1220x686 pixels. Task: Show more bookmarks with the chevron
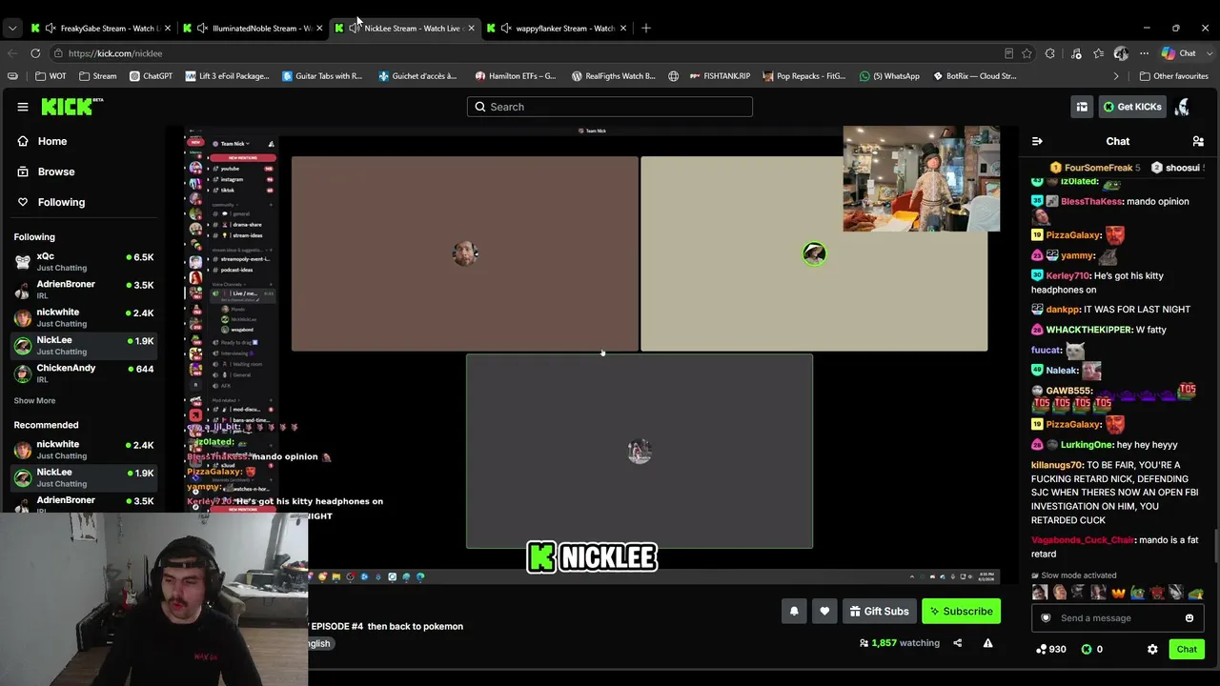[x=1116, y=76]
